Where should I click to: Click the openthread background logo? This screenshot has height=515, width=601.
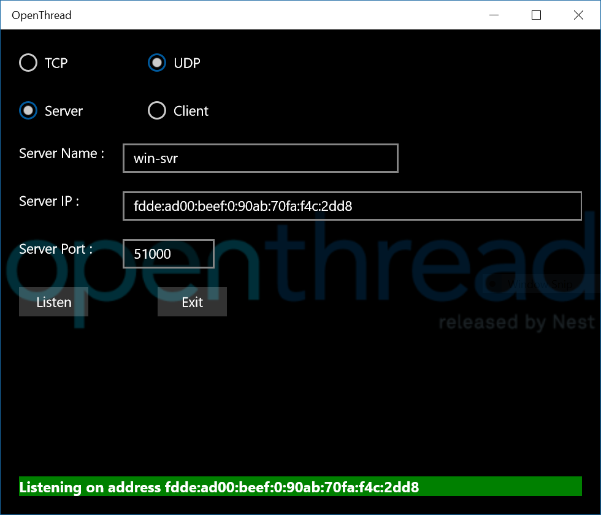(x=301, y=269)
